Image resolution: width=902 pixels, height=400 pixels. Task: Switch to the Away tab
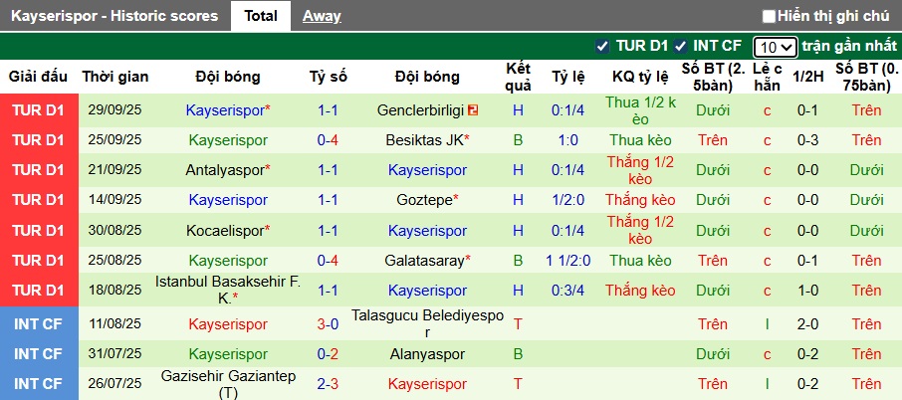coord(321,16)
